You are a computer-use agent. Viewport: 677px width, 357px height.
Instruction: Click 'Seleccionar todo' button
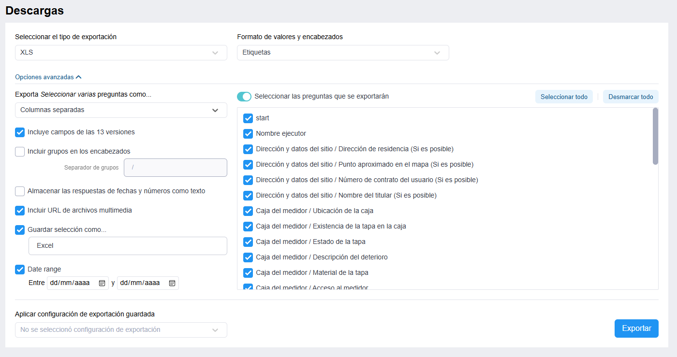click(564, 97)
